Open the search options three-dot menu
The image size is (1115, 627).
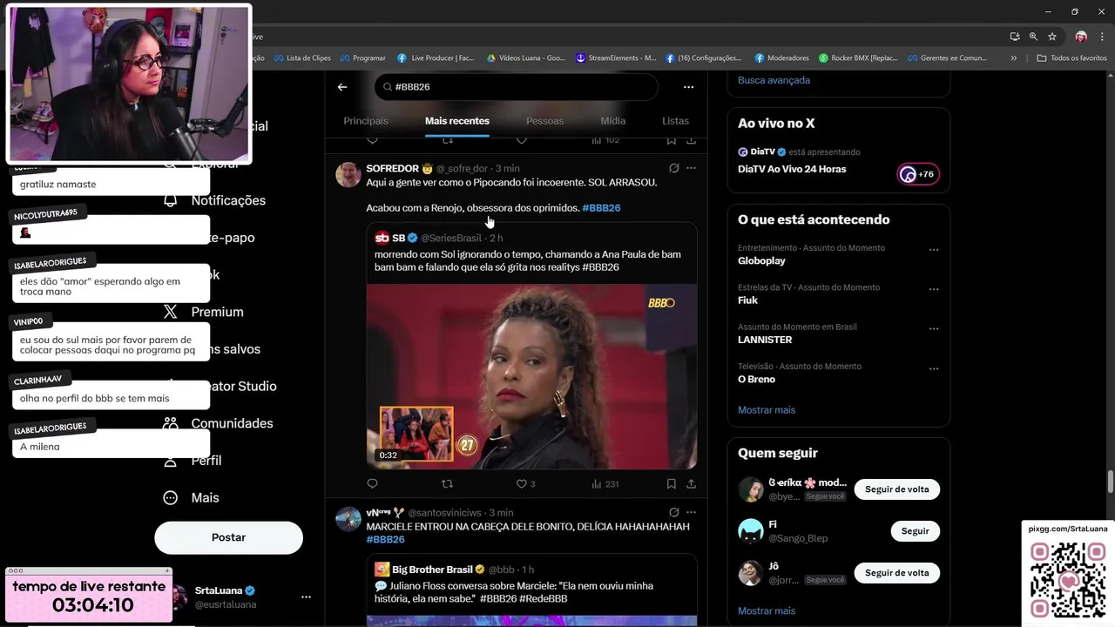coord(688,87)
